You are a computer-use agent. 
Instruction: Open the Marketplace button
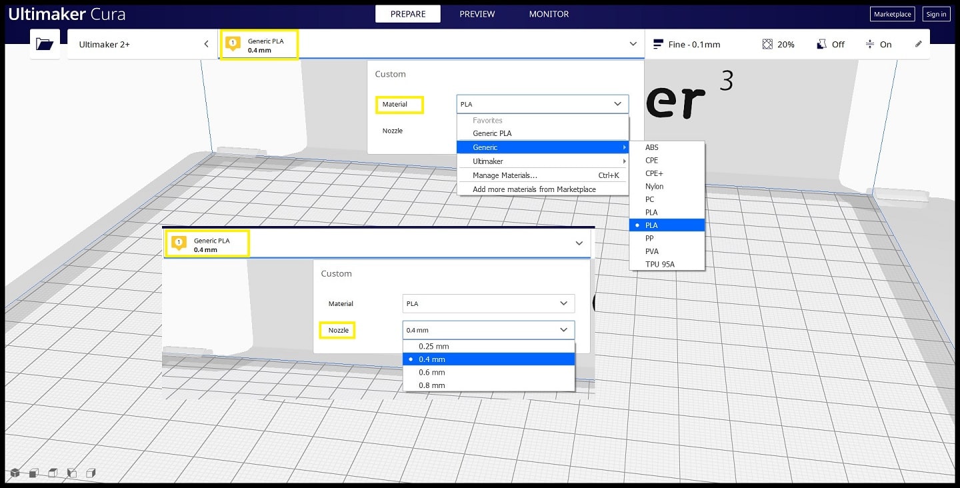[x=892, y=14]
